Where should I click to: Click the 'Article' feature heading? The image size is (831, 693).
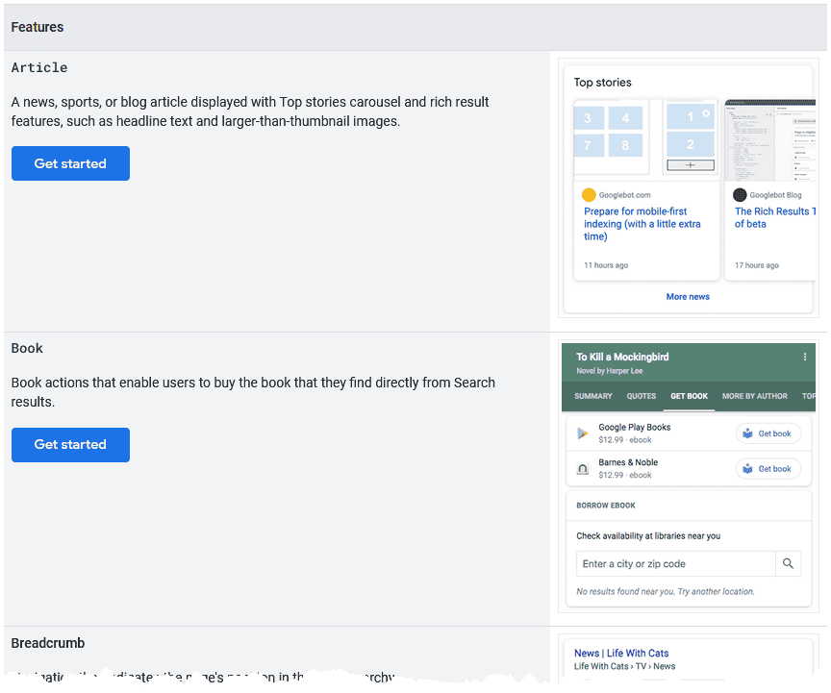pyautogui.click(x=39, y=68)
